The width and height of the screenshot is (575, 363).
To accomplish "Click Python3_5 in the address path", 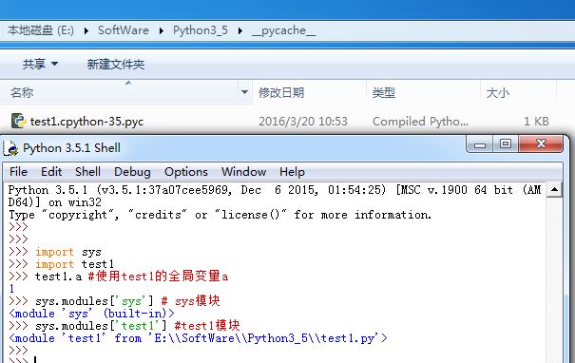I will coord(201,30).
